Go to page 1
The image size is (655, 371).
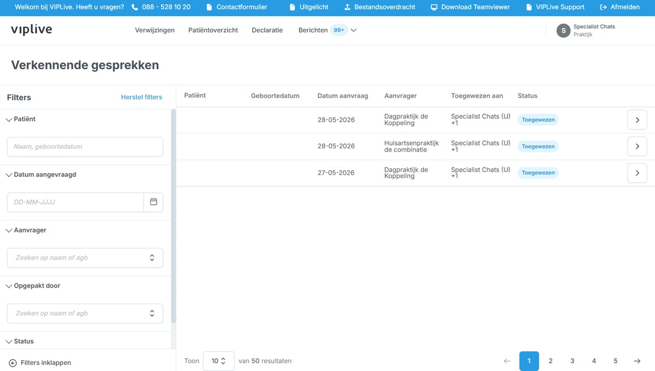[x=529, y=361]
